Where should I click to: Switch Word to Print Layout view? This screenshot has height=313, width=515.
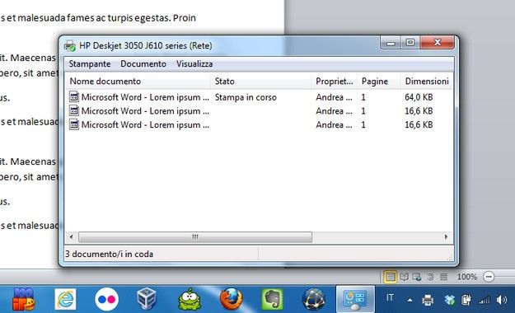(x=391, y=277)
